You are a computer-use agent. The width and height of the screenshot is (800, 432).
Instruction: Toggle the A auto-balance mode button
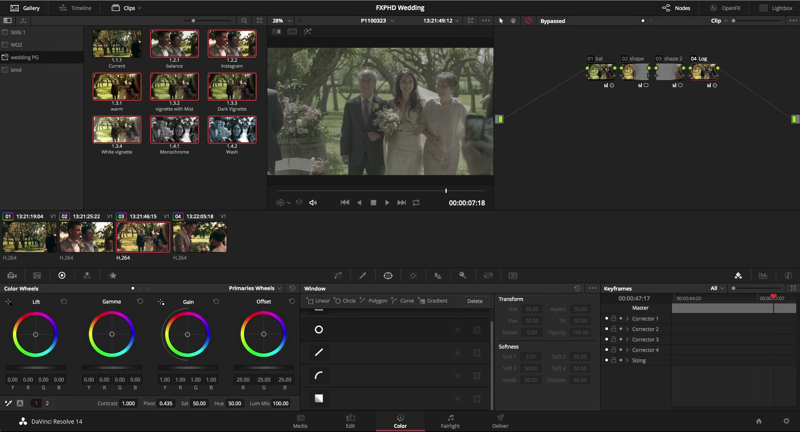[20, 403]
